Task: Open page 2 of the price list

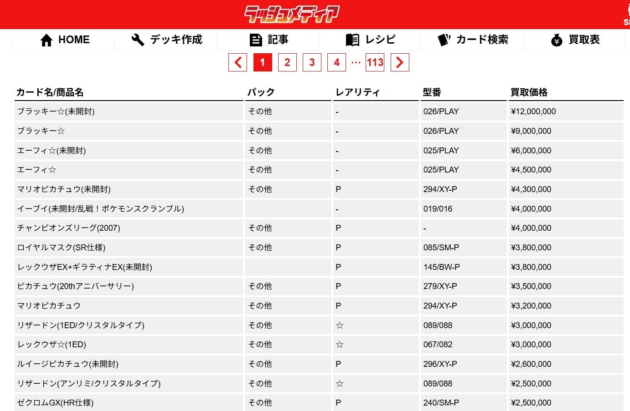Action: click(x=287, y=62)
